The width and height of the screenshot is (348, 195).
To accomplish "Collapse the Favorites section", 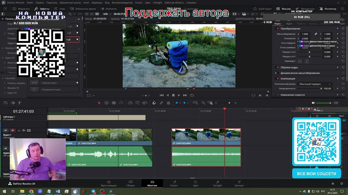I will (3, 78).
